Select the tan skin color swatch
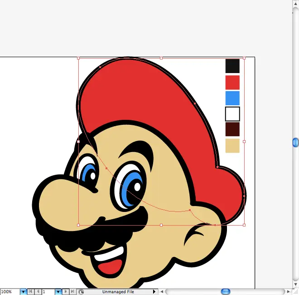The image size is (299, 295). 232,146
